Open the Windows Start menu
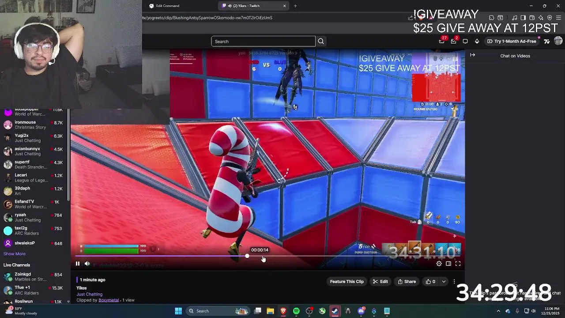Screen dimensions: 565x318 [178, 311]
